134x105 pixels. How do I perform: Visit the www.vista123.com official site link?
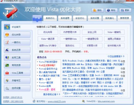pos(57,101)
